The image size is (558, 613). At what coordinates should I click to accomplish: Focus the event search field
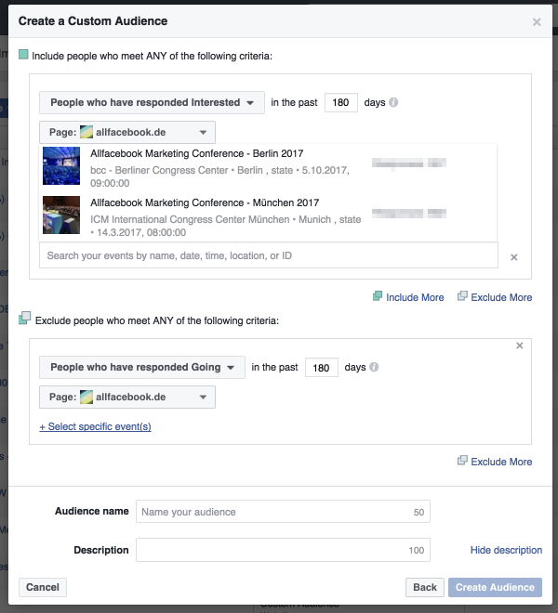[x=269, y=255]
